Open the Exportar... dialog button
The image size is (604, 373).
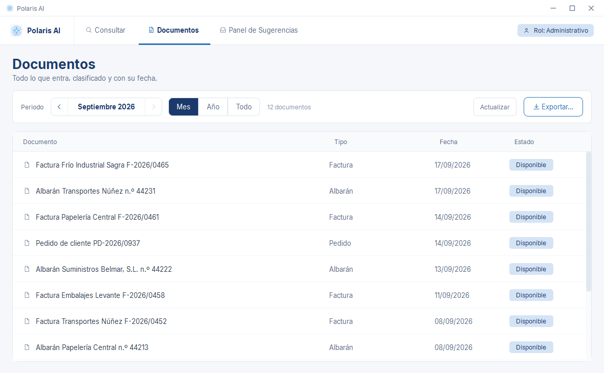pos(553,107)
